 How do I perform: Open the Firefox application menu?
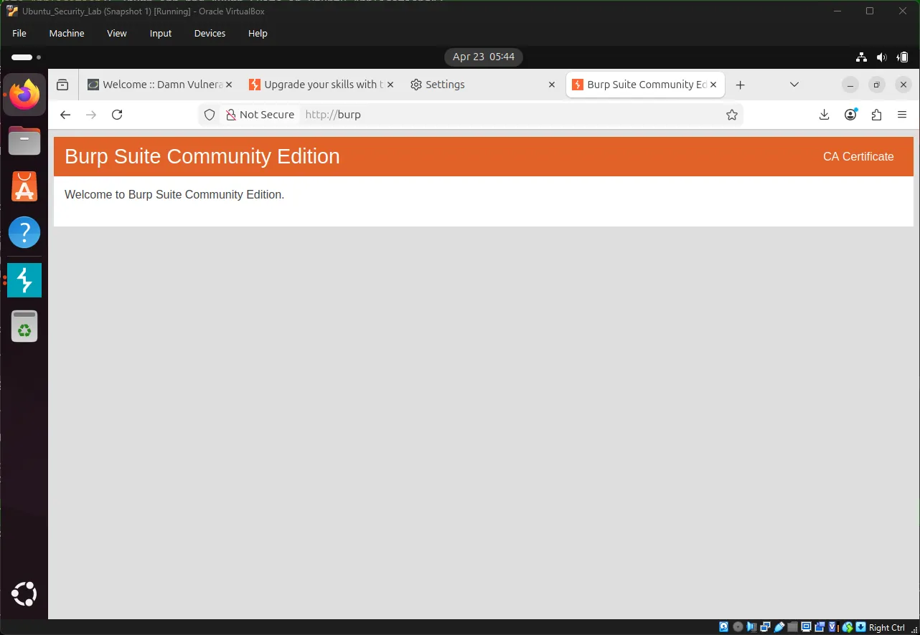902,115
